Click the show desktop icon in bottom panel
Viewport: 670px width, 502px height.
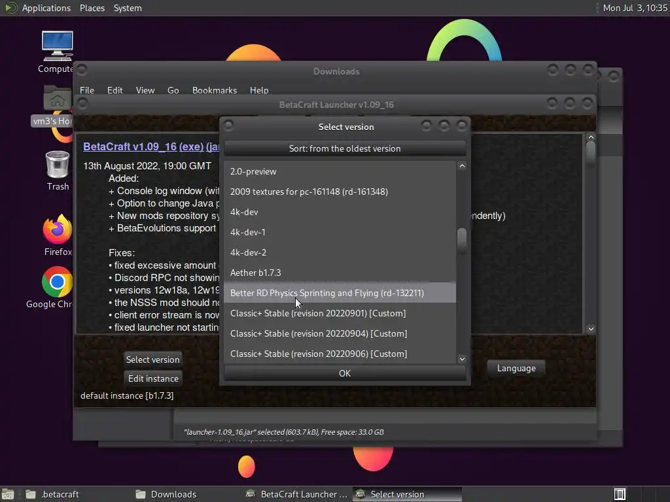(x=8, y=494)
